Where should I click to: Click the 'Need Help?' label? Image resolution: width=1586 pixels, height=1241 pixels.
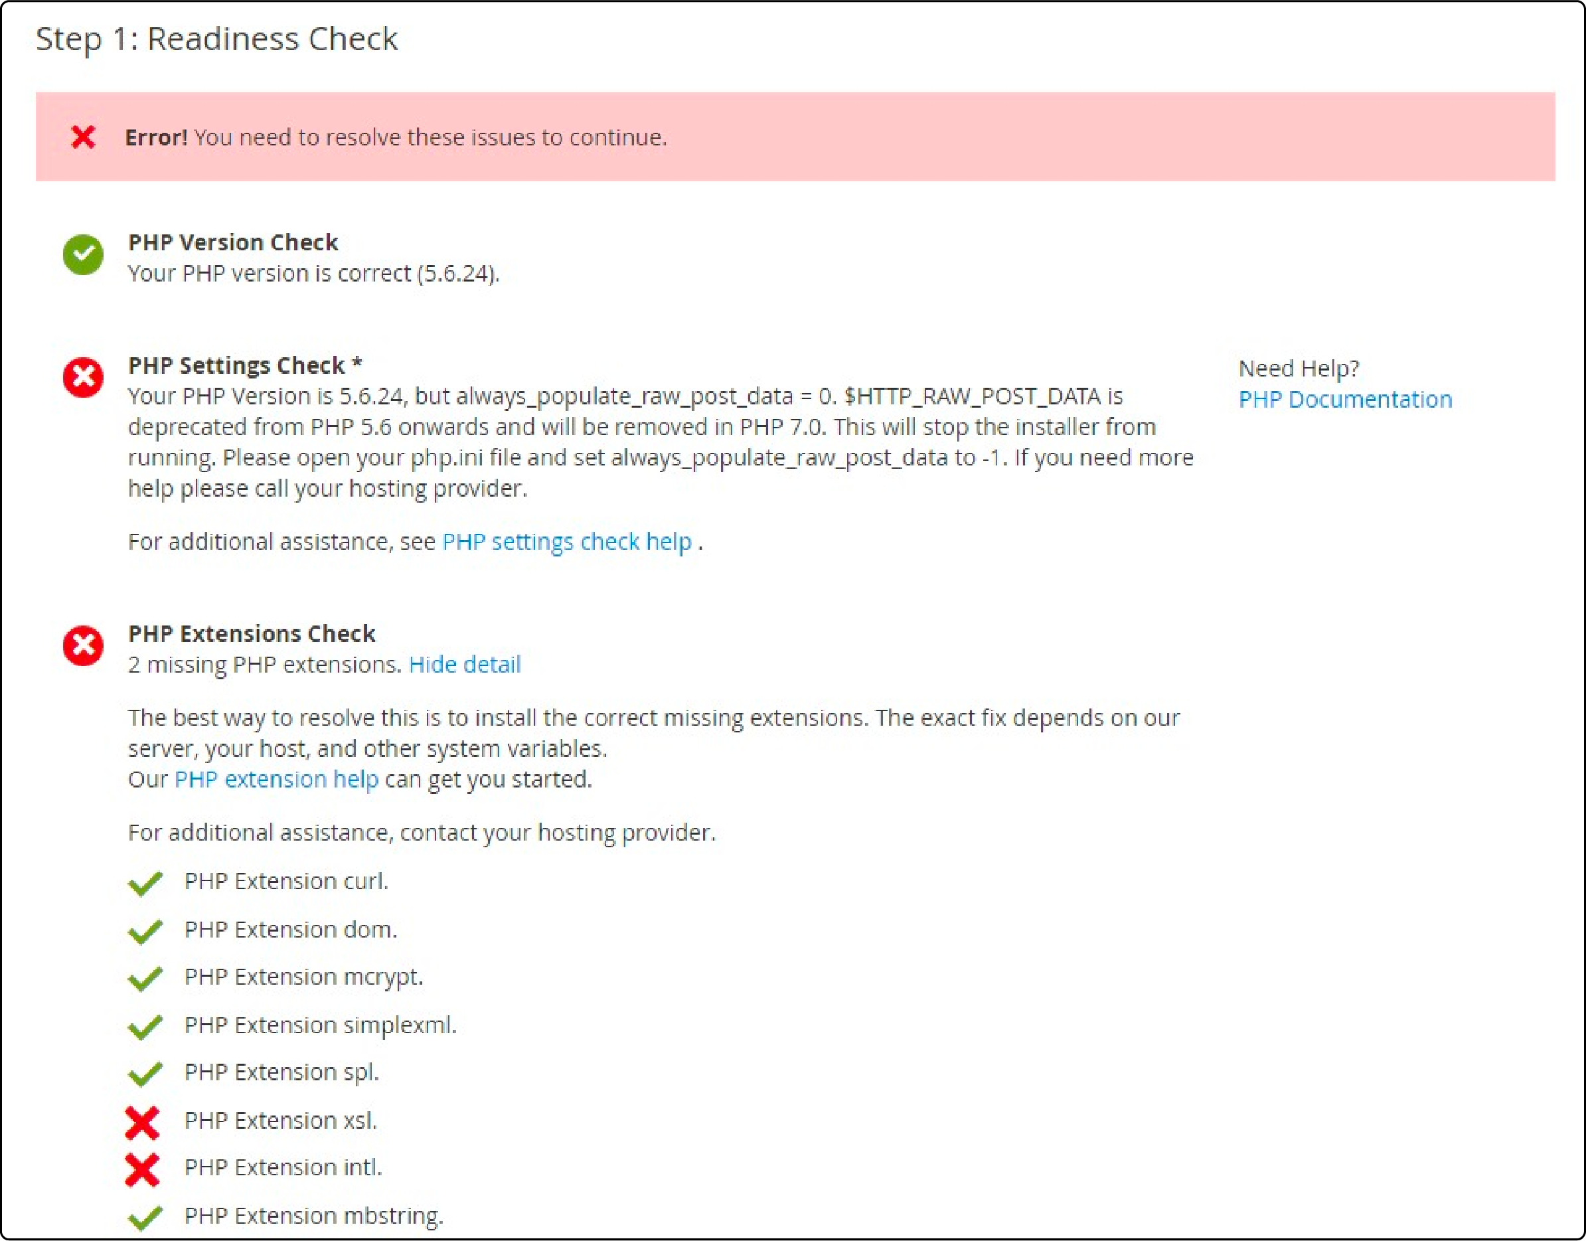(1299, 369)
